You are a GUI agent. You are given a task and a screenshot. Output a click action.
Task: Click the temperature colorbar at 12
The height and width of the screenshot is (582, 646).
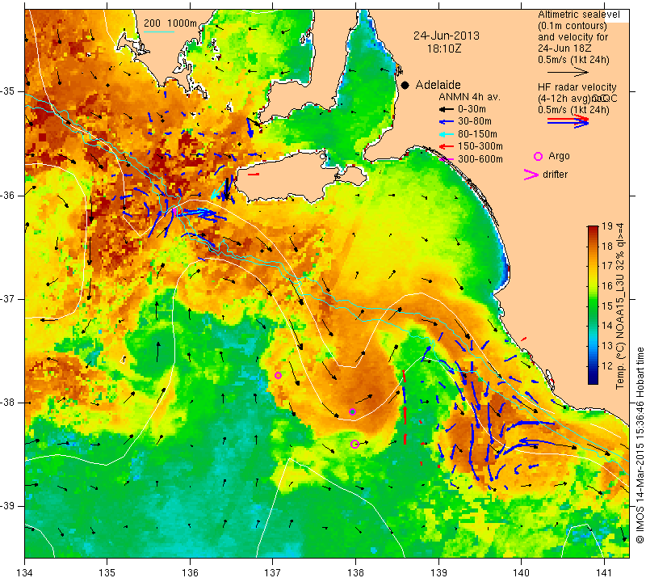point(593,366)
